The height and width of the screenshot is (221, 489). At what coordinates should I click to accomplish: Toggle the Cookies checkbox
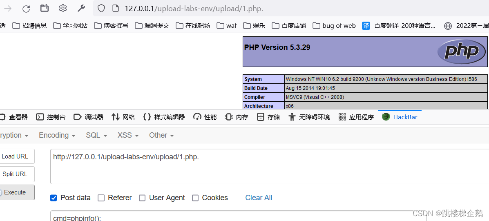[x=195, y=198]
